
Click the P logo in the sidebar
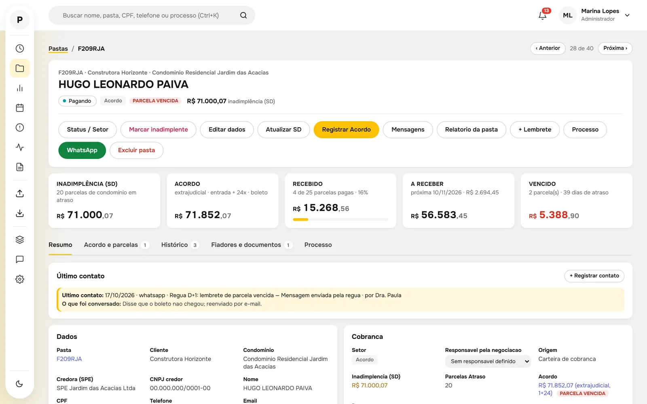coord(19,20)
